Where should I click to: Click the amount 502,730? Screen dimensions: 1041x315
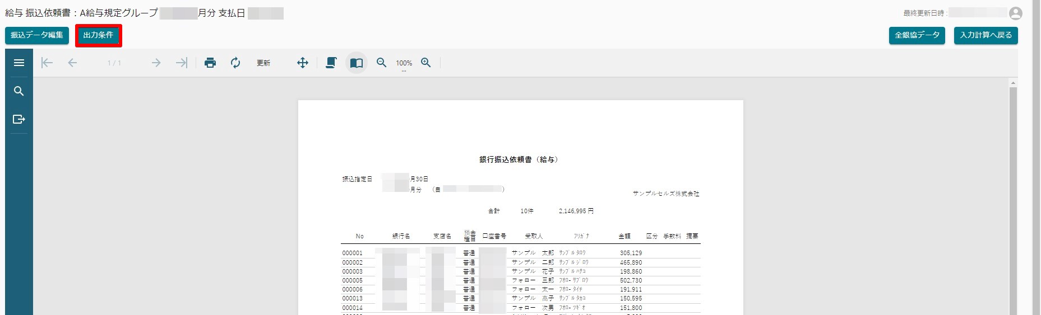[x=631, y=280]
